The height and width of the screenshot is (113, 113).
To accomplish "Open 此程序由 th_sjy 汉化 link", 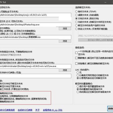I will click(53, 110).
